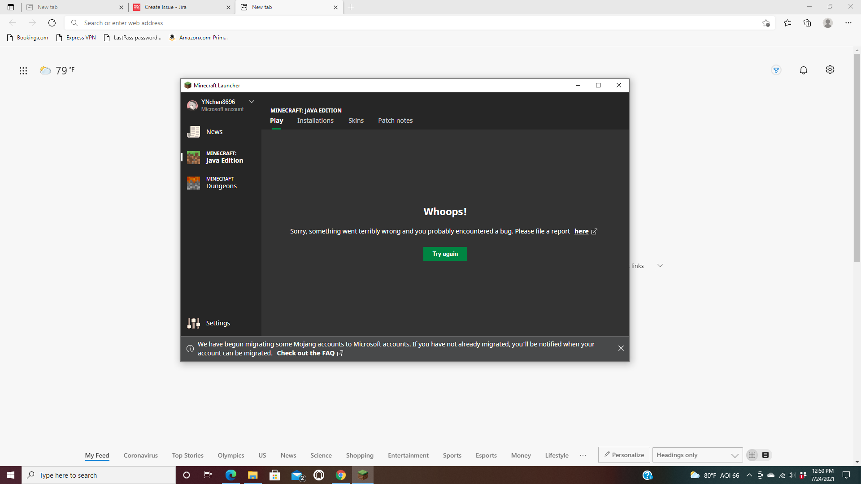
Task: Expand the YNchan8696 account dropdown chevron
Action: click(x=252, y=102)
